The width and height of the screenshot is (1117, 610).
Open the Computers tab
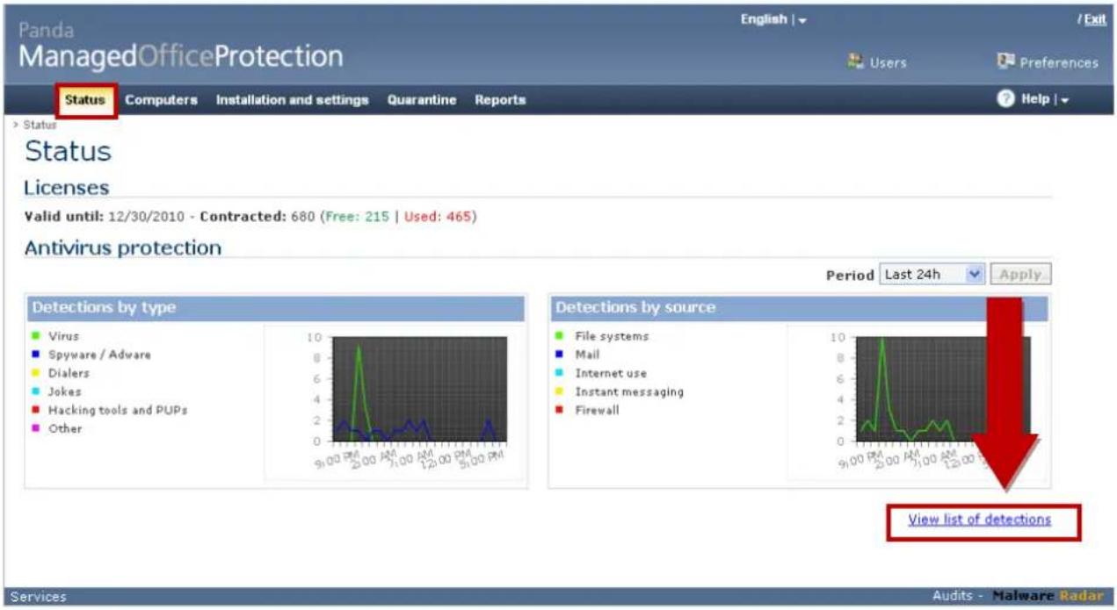(161, 100)
